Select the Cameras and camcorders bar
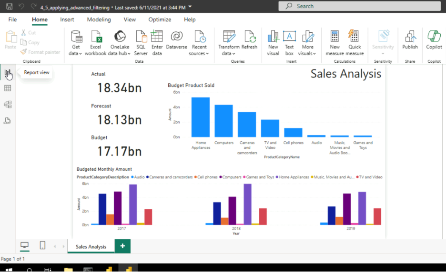This screenshot has width=446, height=272. click(247, 125)
